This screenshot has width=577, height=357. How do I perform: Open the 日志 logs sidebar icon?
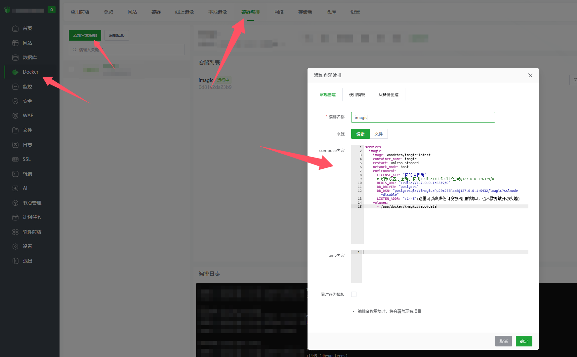(x=15, y=145)
